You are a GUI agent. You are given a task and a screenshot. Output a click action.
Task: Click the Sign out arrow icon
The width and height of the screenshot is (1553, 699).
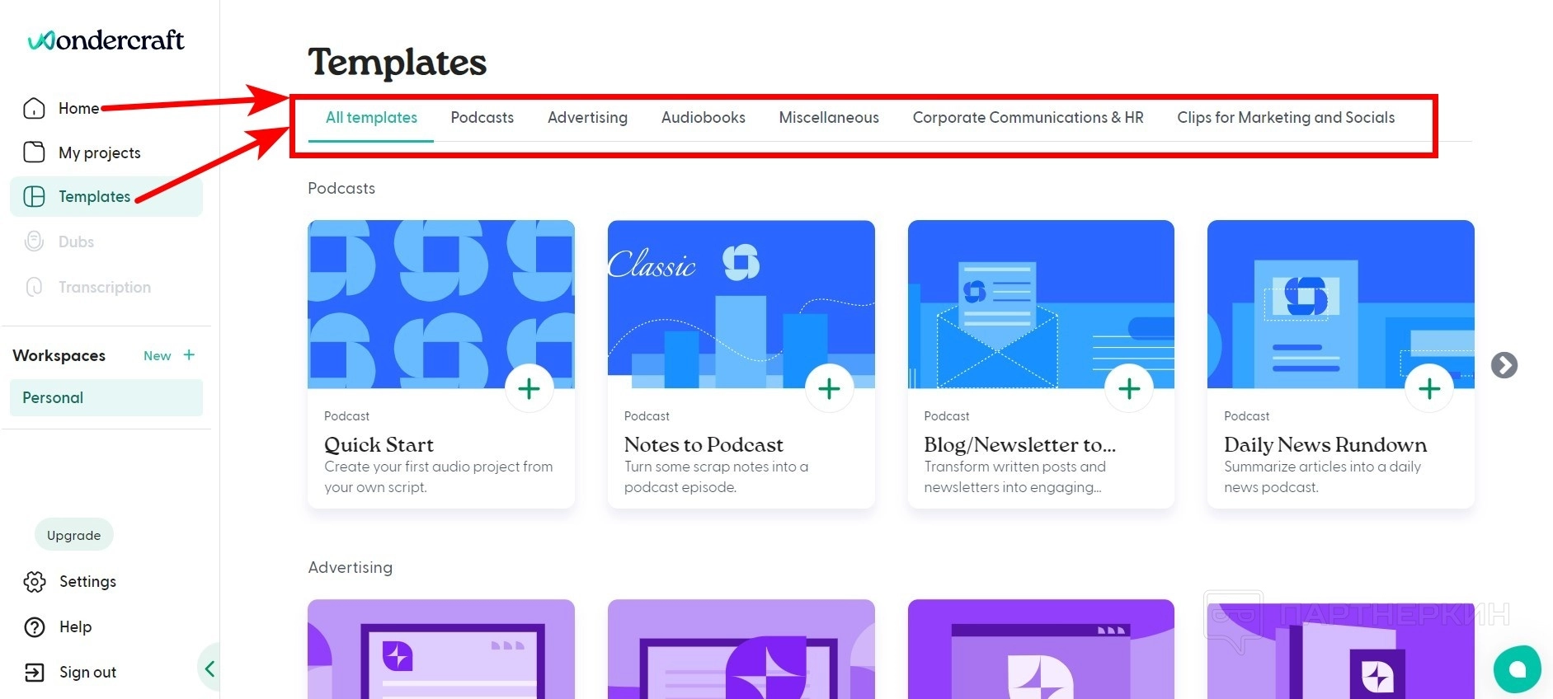[x=35, y=673]
